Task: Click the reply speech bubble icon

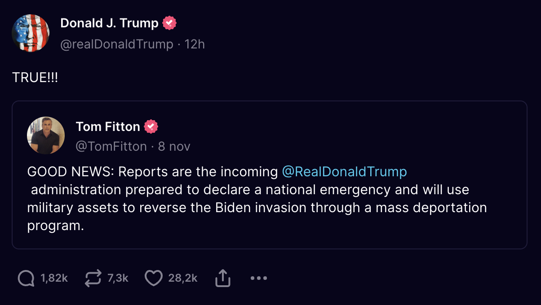Action: (x=26, y=279)
